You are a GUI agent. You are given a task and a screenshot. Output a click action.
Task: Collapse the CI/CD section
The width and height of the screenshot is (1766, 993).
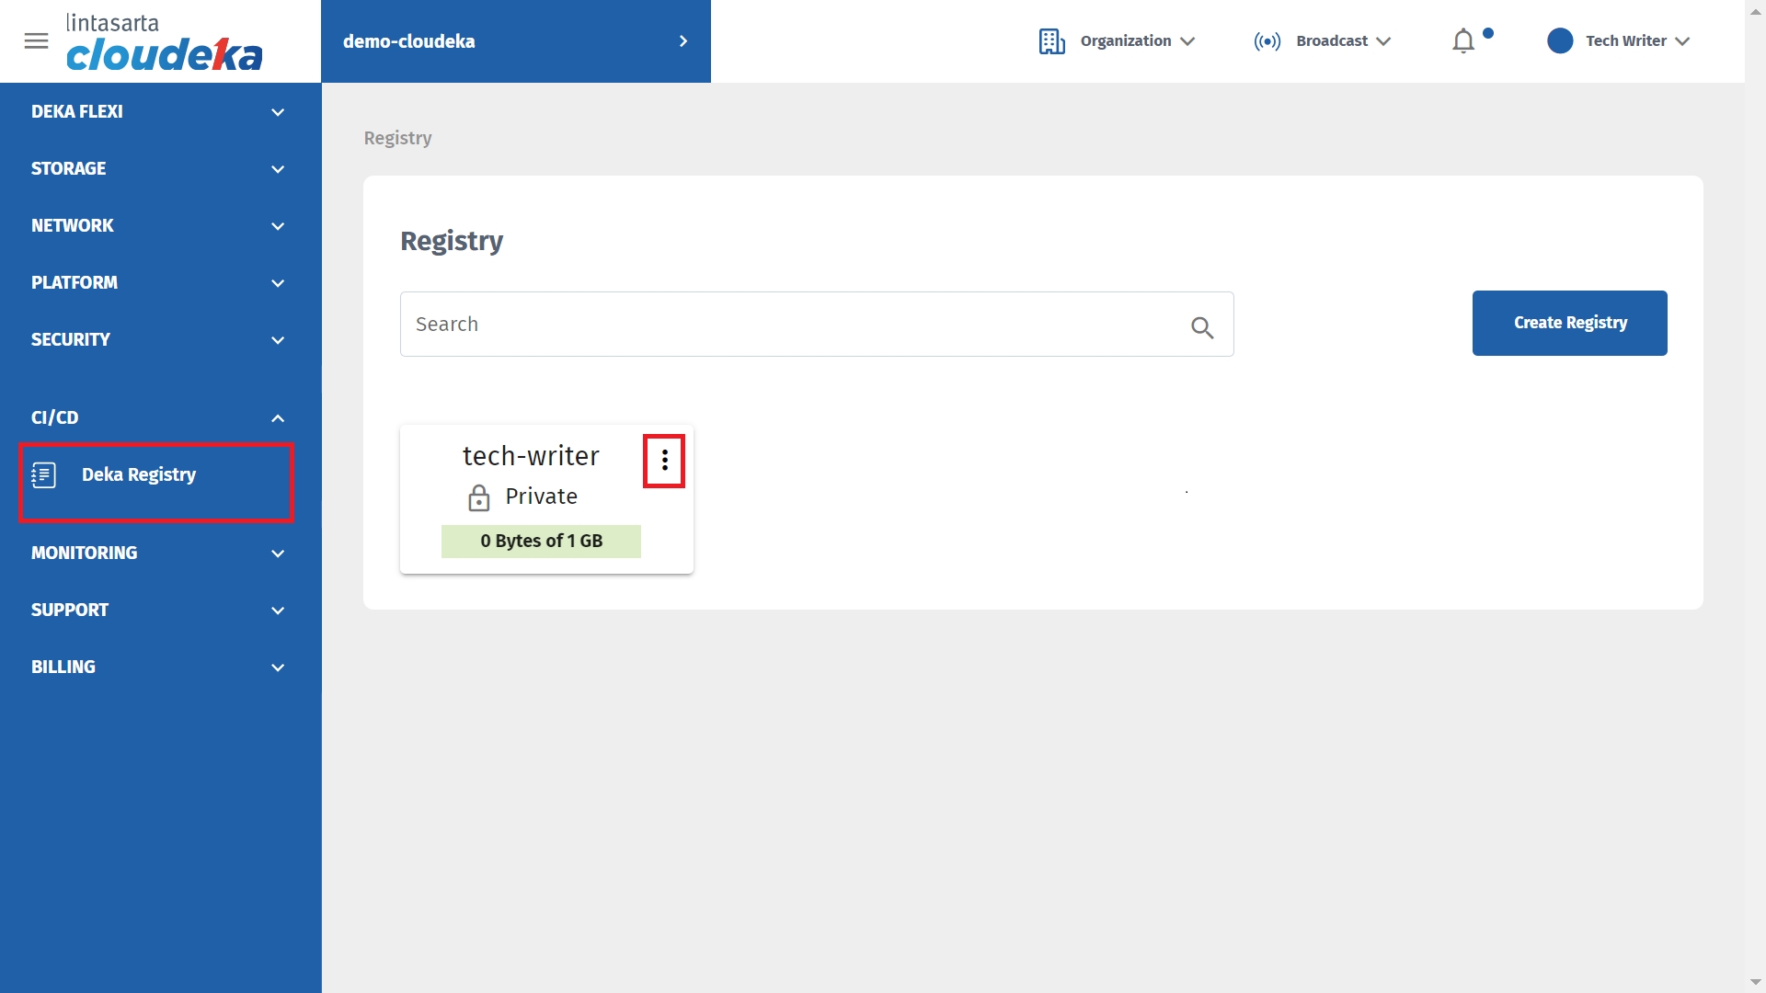(156, 418)
